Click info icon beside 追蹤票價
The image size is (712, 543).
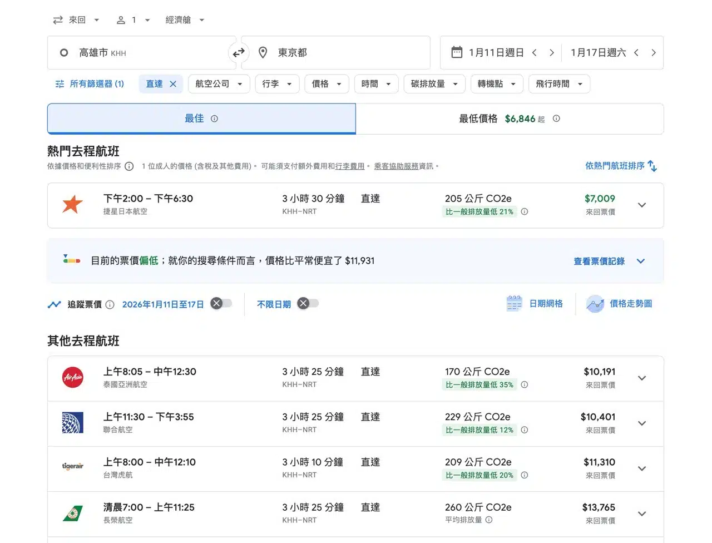pos(110,304)
